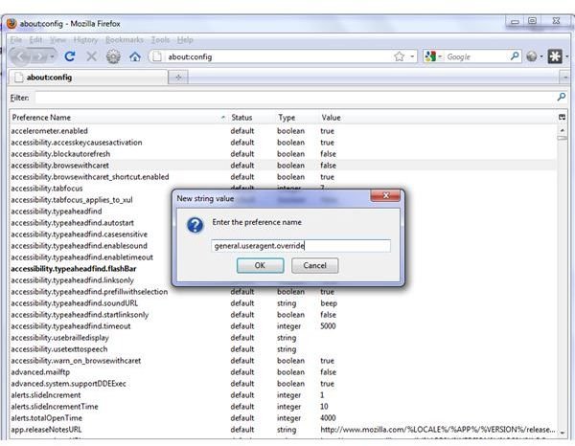
Task: Click the scroll up arrow of the list
Action: point(562,129)
